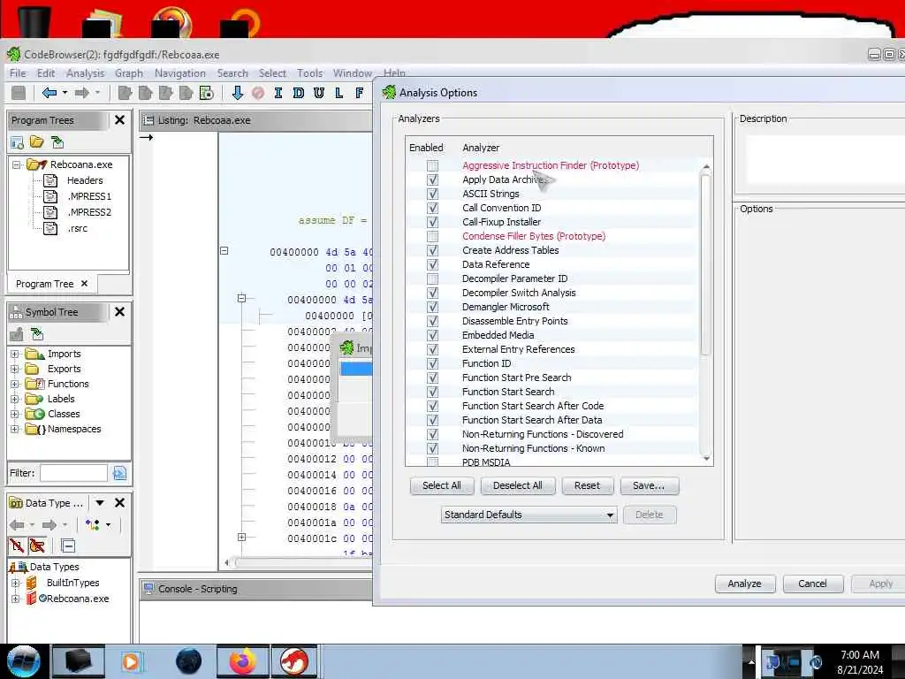Screen dimensions: 905x679
Task: Open the Navigation menu
Action: (180, 73)
